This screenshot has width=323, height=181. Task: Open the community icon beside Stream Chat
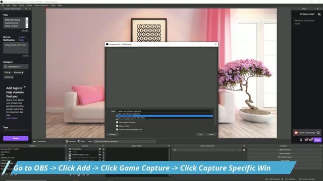click(319, 14)
